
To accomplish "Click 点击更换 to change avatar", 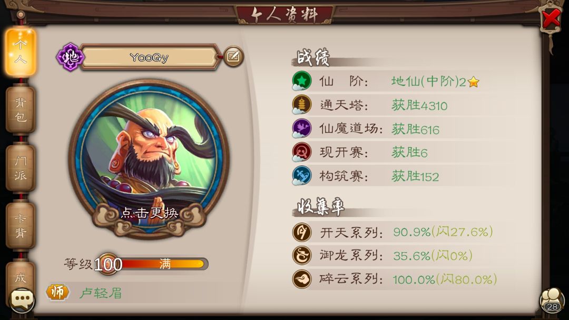I will 150,213.
